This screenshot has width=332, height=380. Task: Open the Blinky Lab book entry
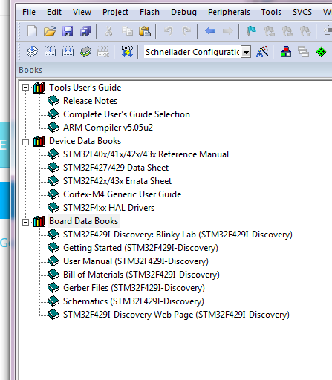(x=178, y=235)
